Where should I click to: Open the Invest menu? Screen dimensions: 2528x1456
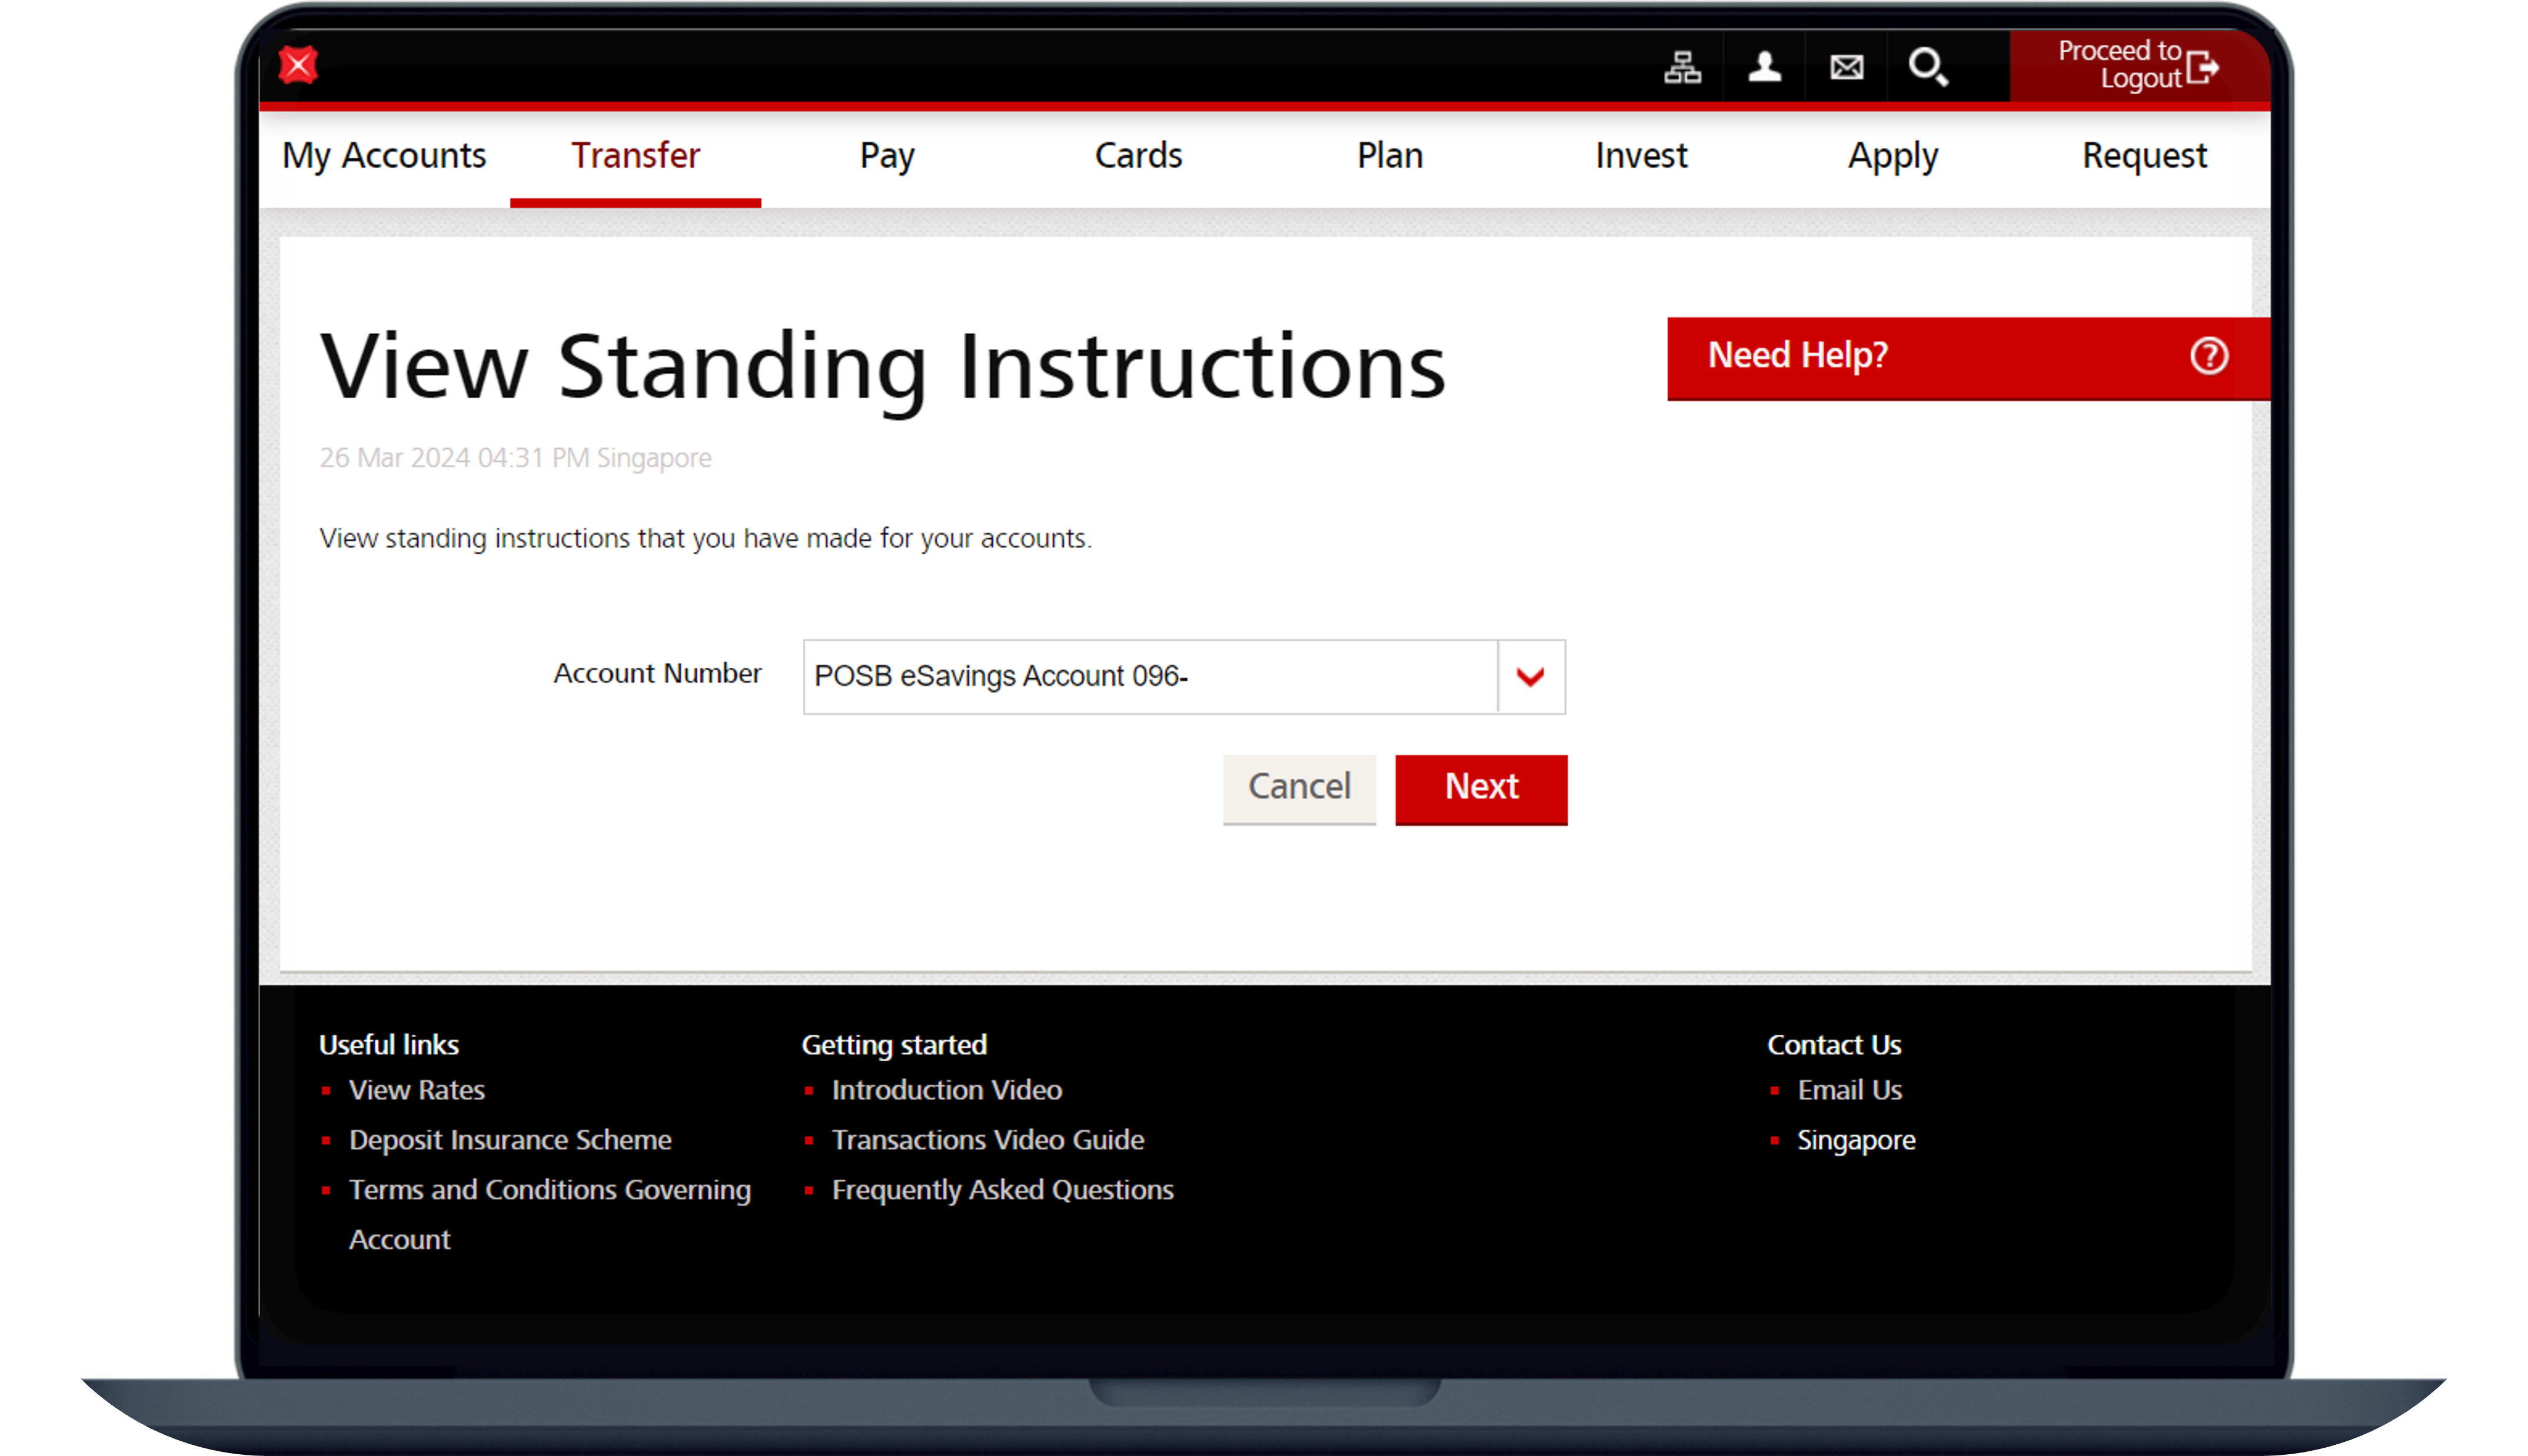pos(1641,156)
